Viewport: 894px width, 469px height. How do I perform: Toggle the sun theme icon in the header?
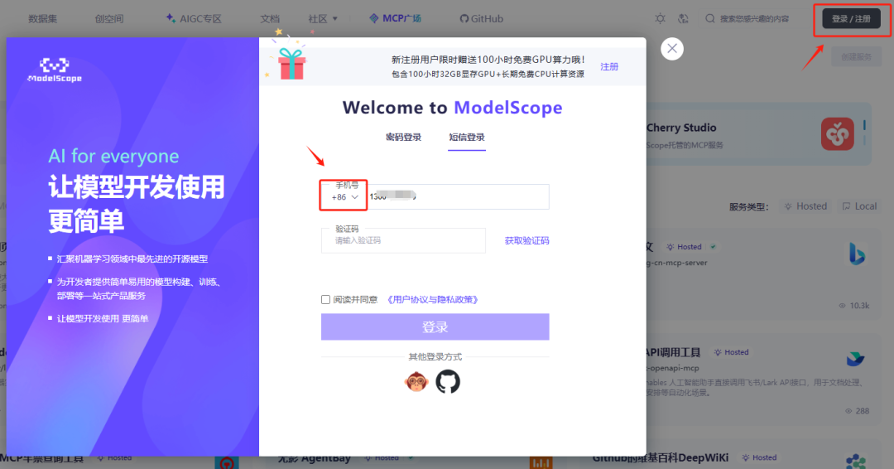[661, 19]
